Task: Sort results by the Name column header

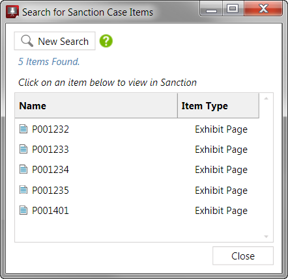Action: (96, 106)
